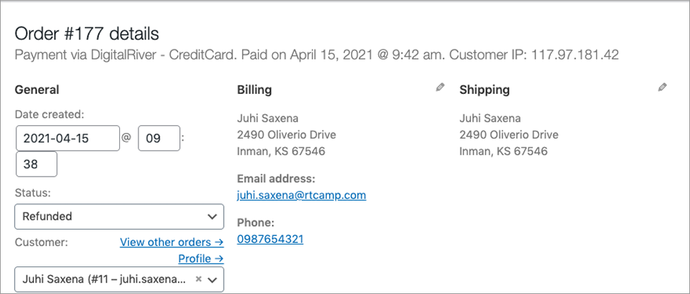This screenshot has height=294, width=690.
Task: Open the Status dropdown showing Refunded
Action: pos(119,216)
